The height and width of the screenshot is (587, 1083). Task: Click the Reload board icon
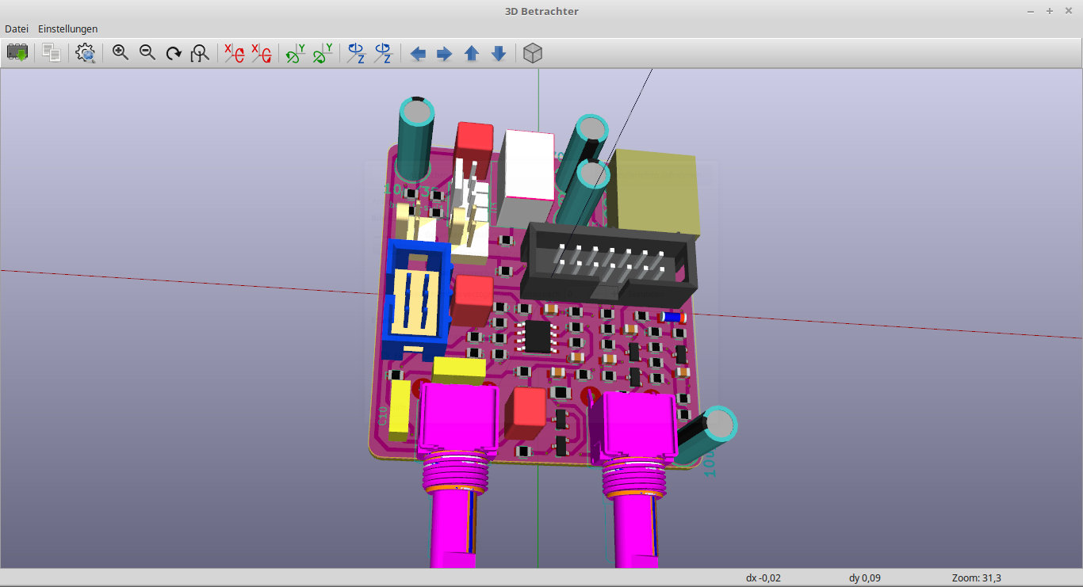click(x=17, y=53)
